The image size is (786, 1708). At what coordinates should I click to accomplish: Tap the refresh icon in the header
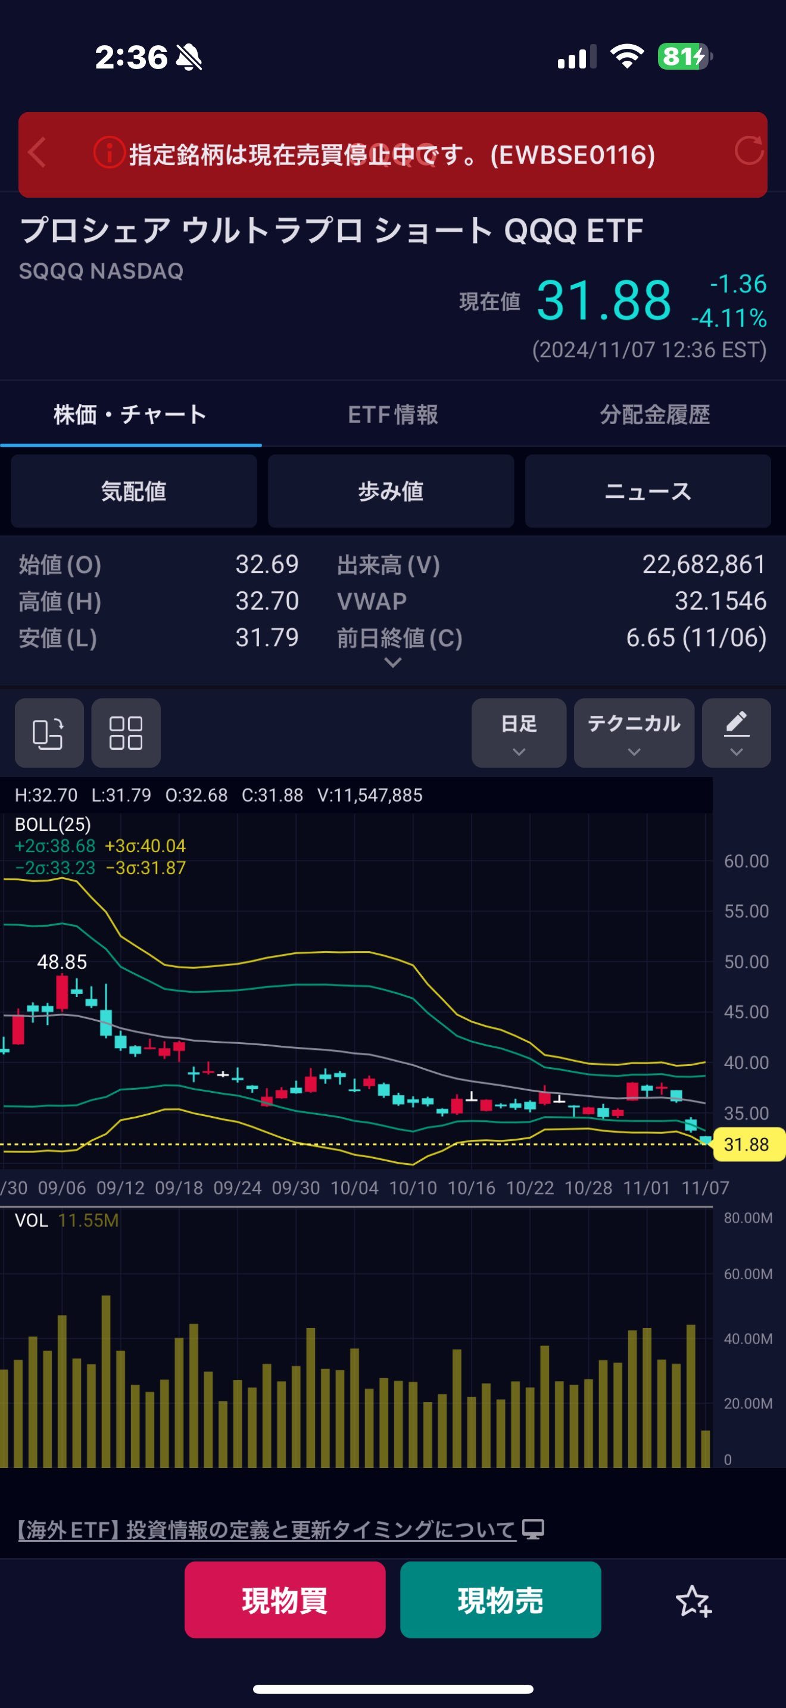(749, 151)
